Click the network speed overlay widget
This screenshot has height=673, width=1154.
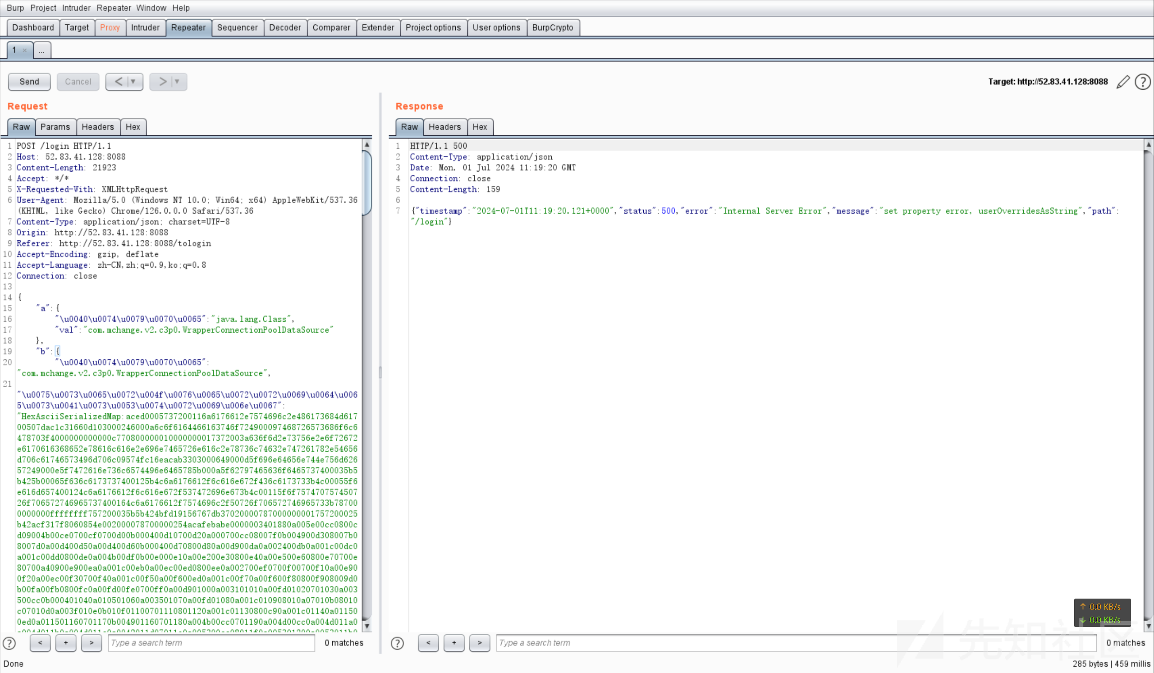(1102, 613)
